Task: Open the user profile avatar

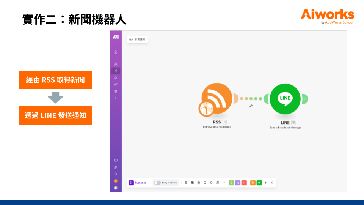Action: (x=116, y=188)
